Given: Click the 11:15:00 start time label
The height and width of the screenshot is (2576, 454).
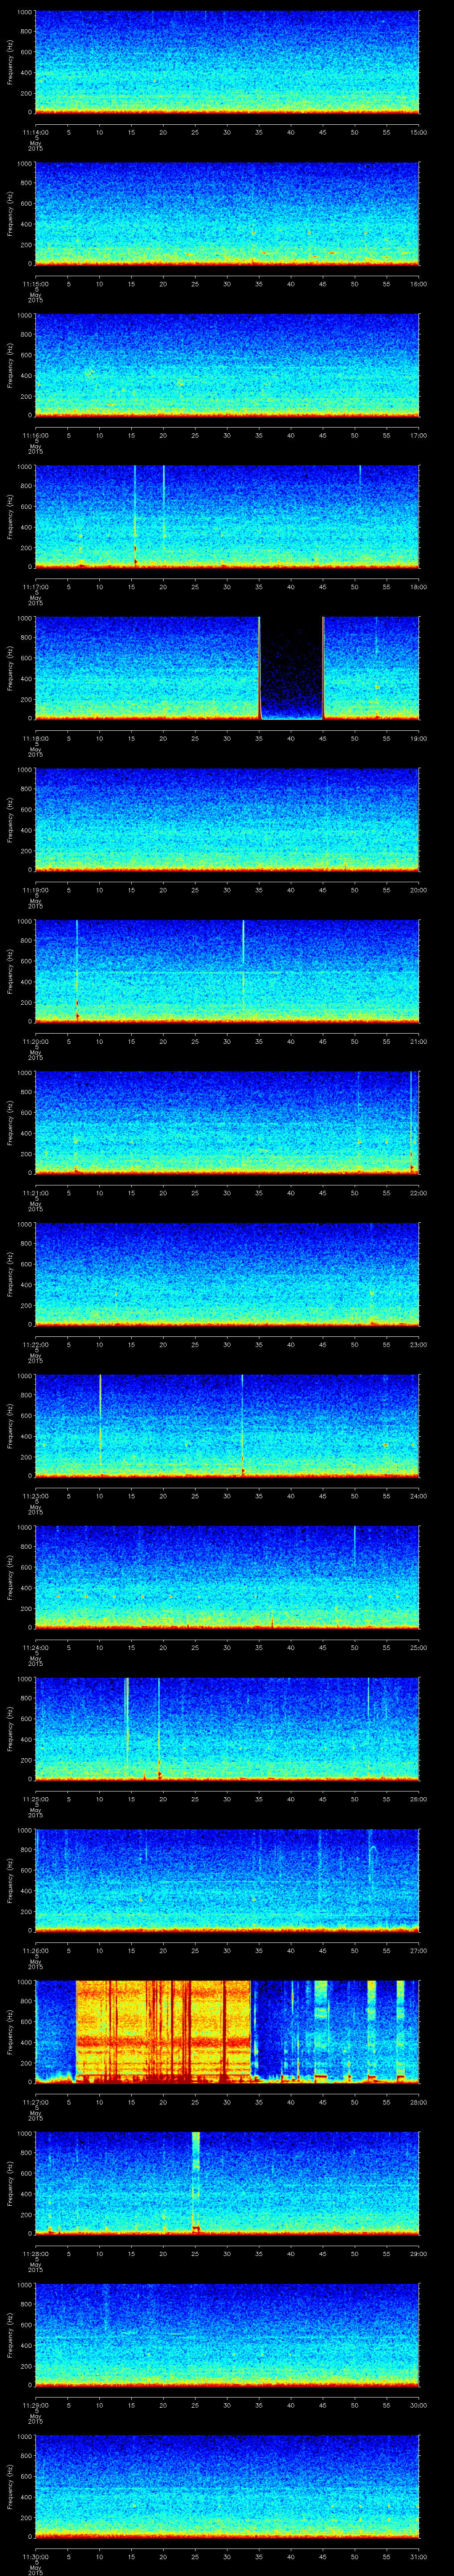Looking at the screenshot, I should (x=35, y=285).
